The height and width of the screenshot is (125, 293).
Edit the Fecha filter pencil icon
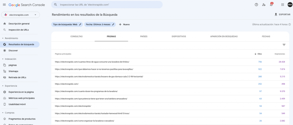point(113,24)
